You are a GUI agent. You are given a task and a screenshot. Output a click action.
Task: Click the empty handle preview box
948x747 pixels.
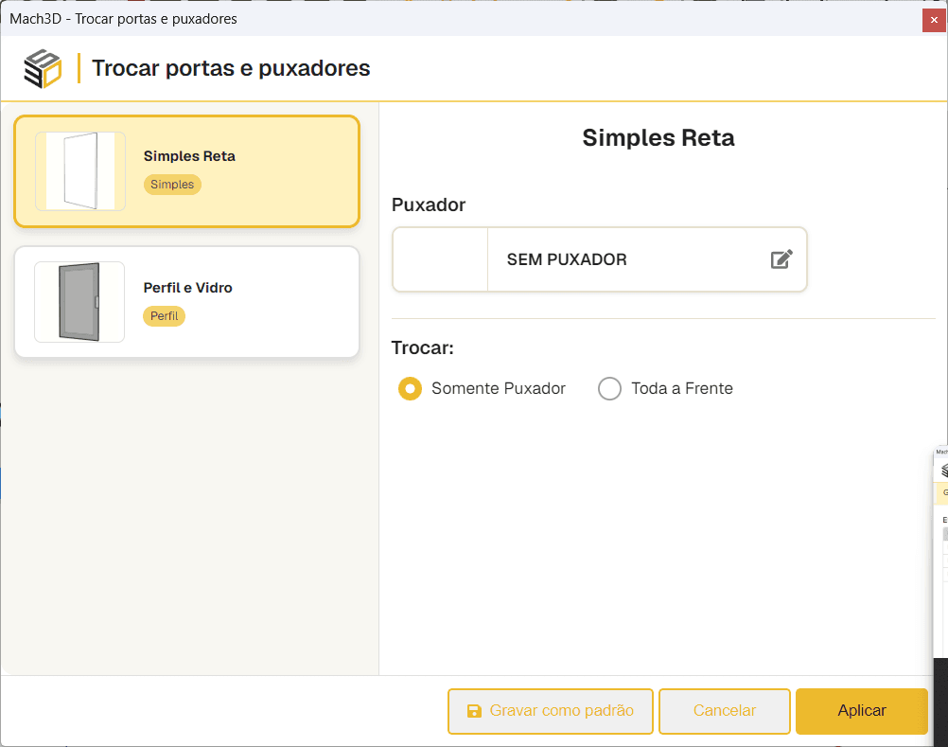[440, 259]
